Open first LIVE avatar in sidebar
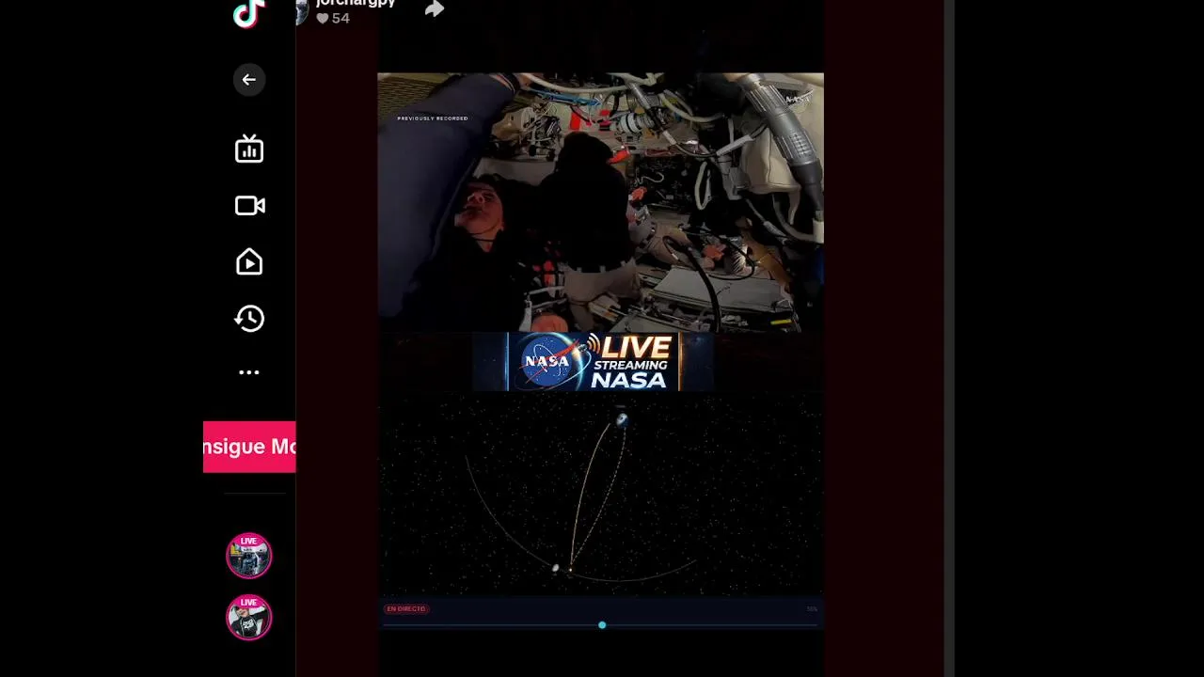The height and width of the screenshot is (677, 1204). pos(248,556)
